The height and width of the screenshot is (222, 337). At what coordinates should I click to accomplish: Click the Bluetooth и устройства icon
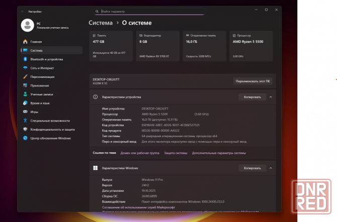25,59
